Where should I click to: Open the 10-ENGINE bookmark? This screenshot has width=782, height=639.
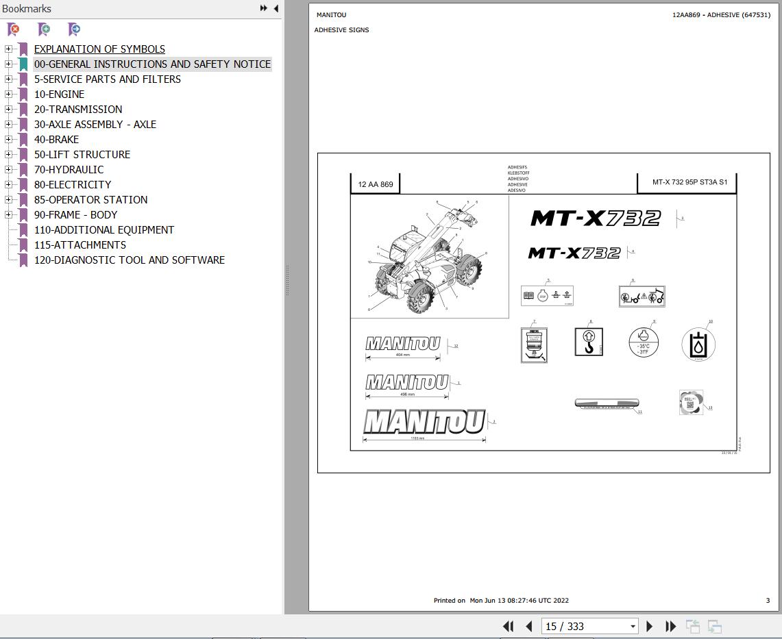60,95
